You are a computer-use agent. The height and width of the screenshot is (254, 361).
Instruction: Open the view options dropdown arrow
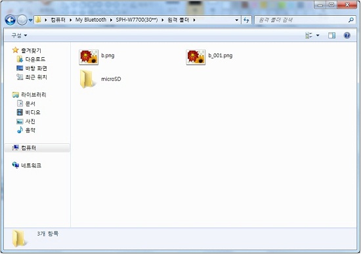[x=318, y=35]
